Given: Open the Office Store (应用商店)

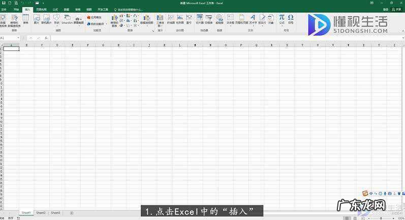Looking at the screenshot, I should (95, 17).
